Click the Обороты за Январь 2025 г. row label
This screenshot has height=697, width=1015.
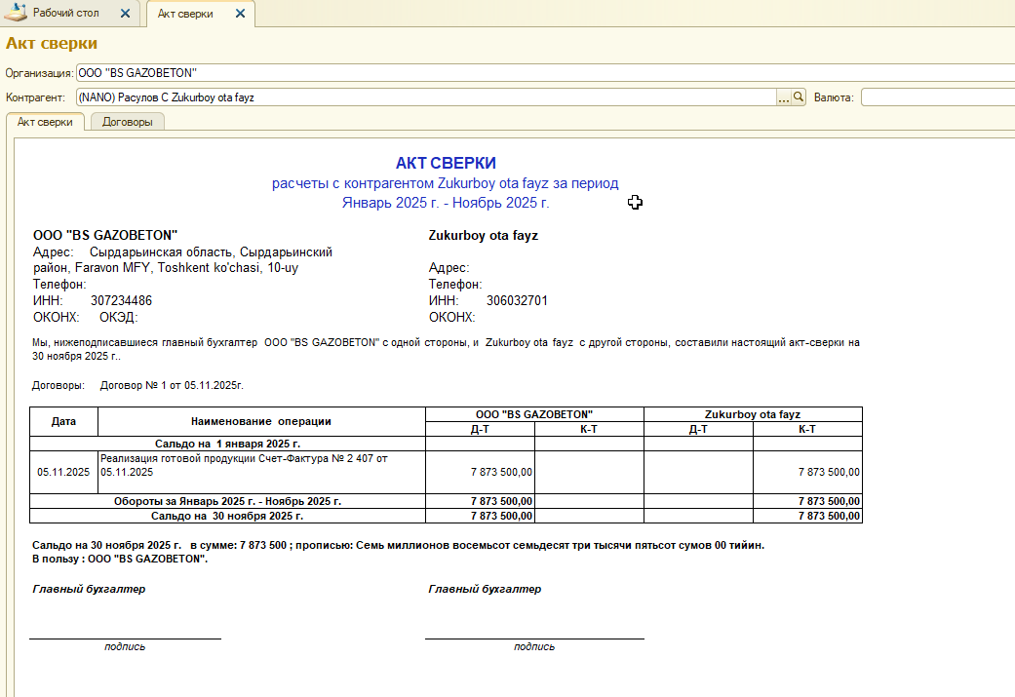[x=227, y=501]
